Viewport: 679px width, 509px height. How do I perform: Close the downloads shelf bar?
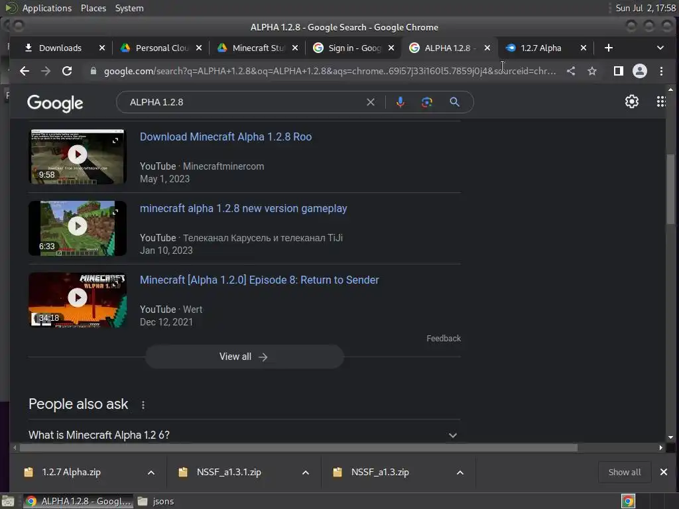(x=663, y=472)
